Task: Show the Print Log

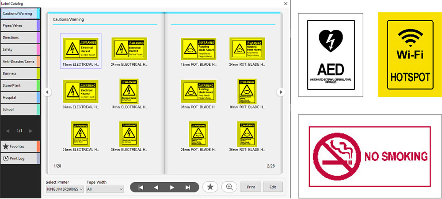Action: [20, 158]
